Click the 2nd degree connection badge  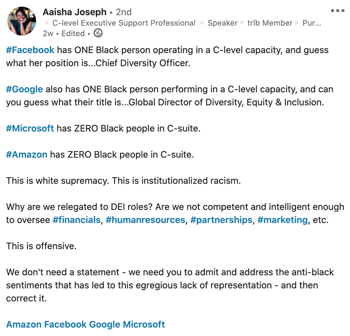[x=124, y=12]
